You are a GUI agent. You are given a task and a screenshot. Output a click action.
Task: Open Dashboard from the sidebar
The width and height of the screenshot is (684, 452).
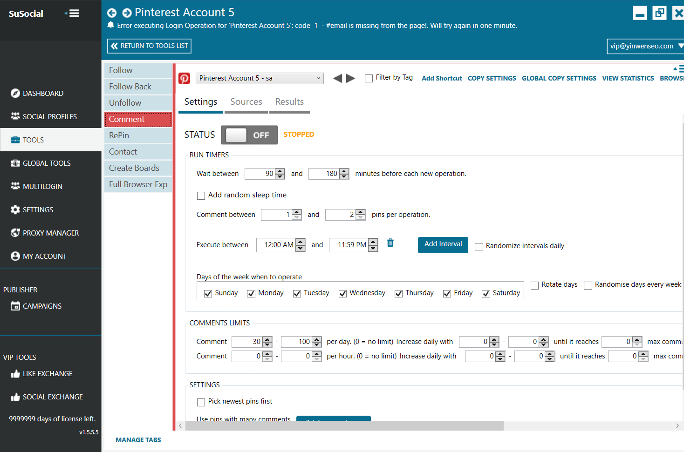click(x=43, y=94)
